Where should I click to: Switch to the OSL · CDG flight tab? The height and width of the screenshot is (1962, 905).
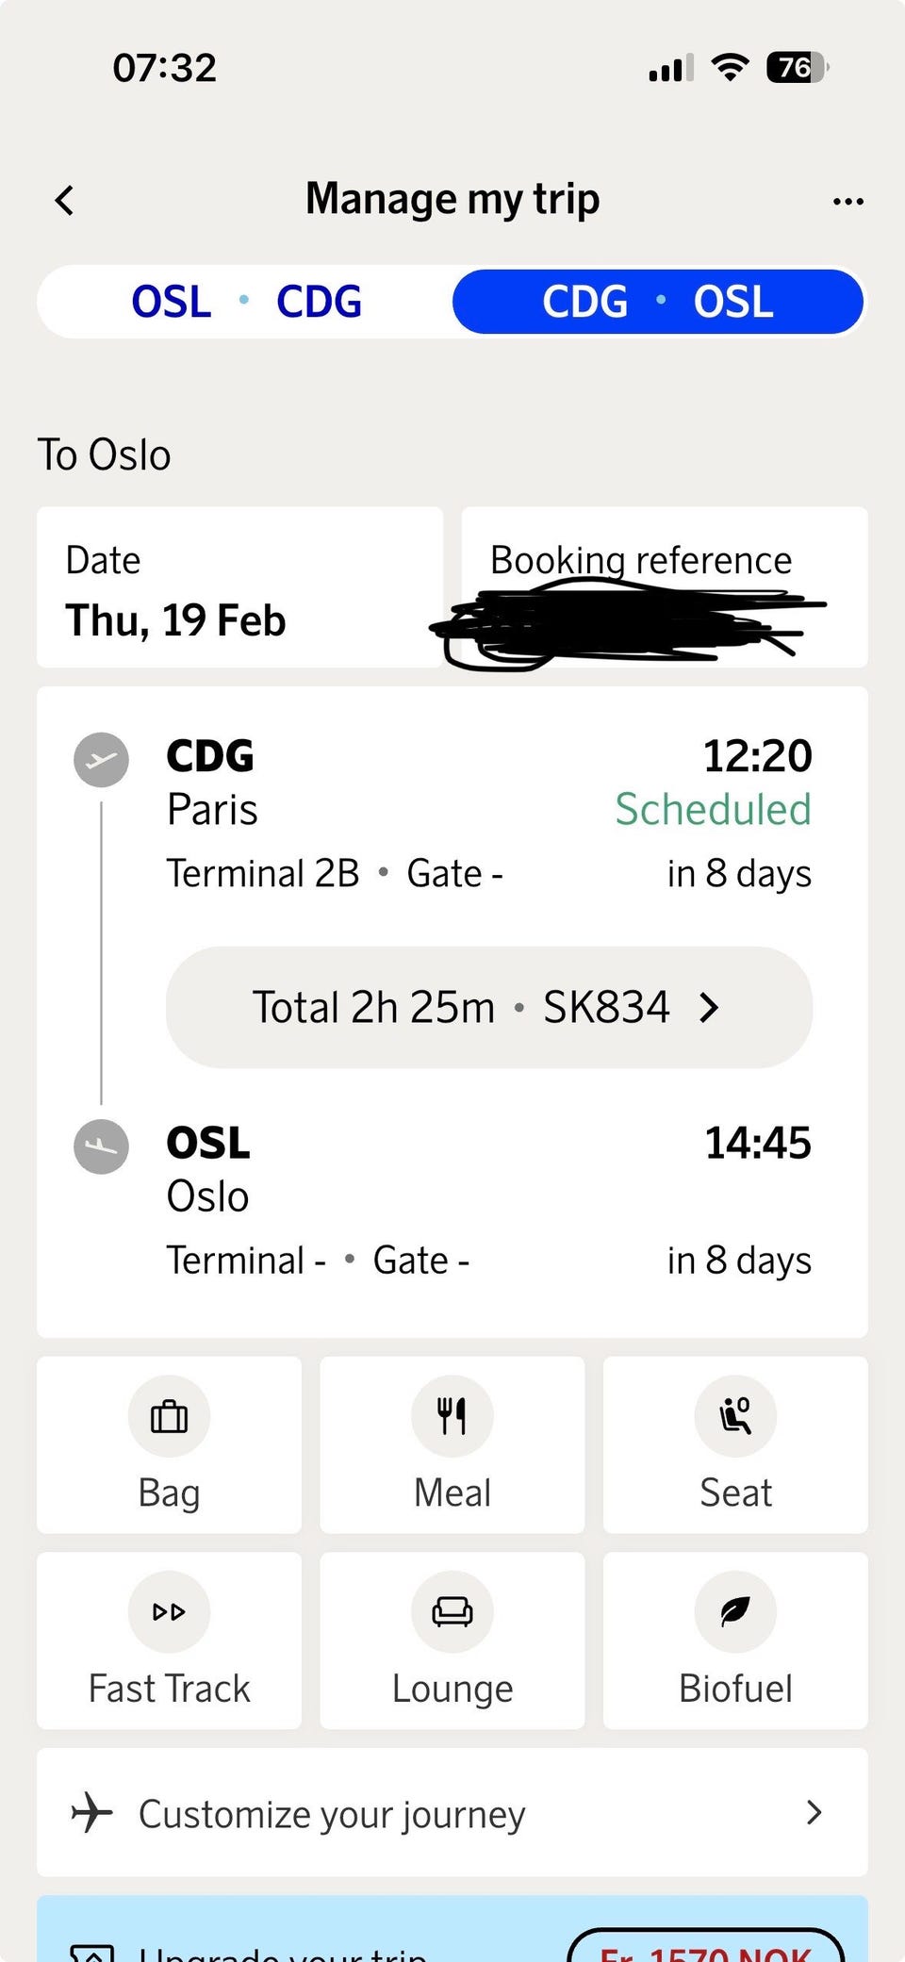(246, 302)
